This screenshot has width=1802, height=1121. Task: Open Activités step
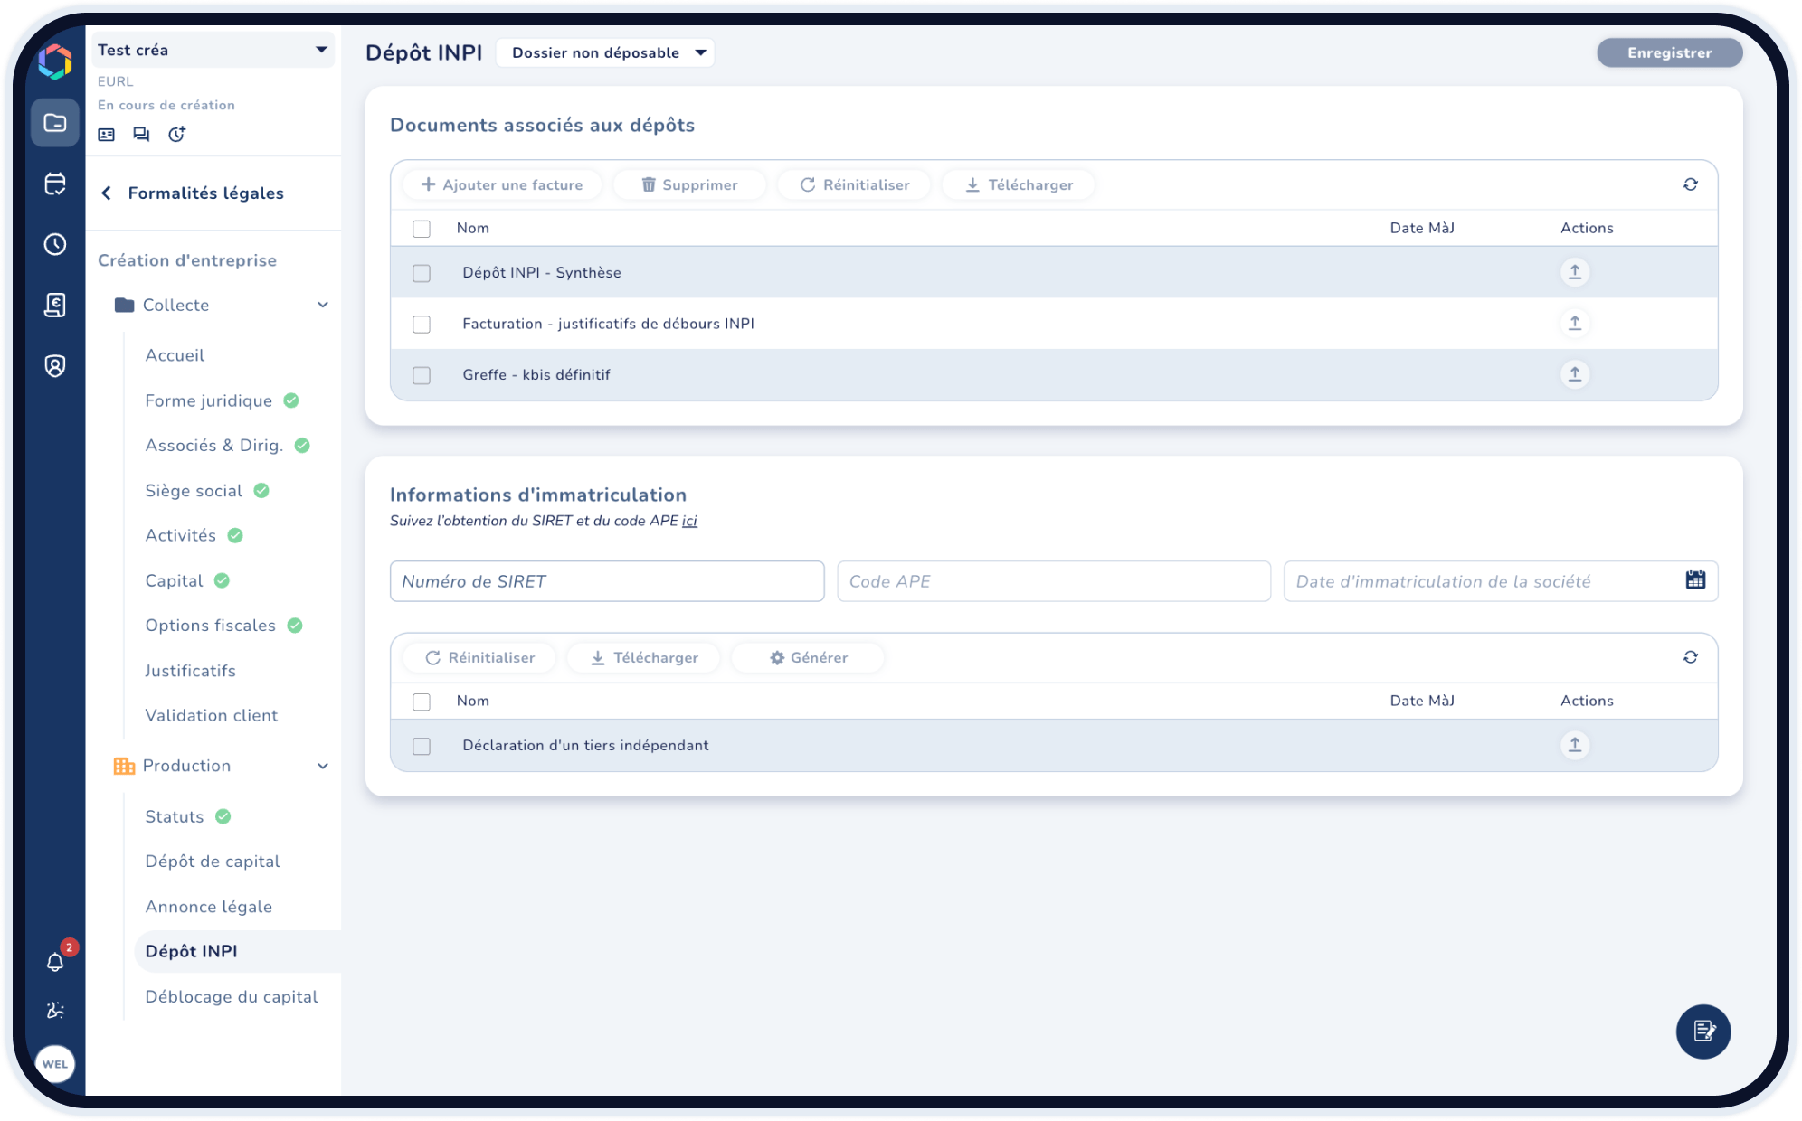point(180,535)
